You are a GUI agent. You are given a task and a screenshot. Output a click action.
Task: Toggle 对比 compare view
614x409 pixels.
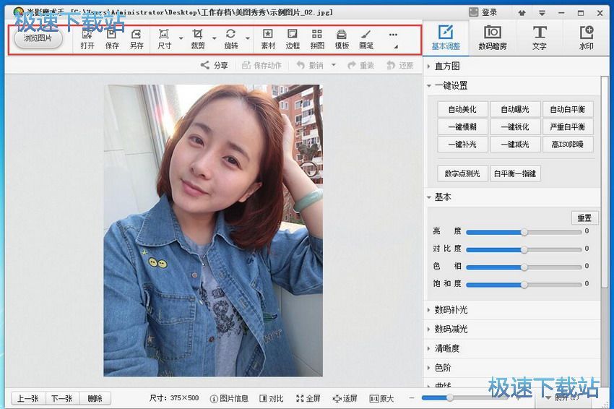click(272, 398)
